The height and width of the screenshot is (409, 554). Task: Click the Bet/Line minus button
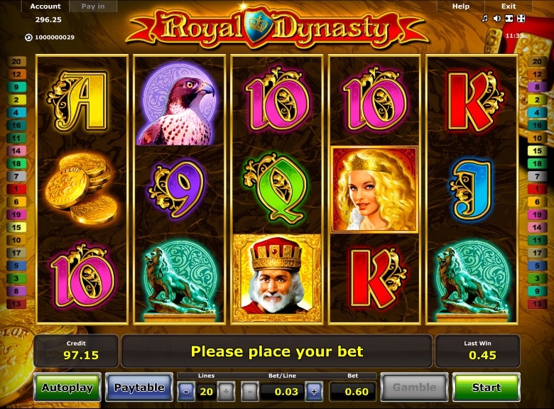pyautogui.click(x=250, y=391)
